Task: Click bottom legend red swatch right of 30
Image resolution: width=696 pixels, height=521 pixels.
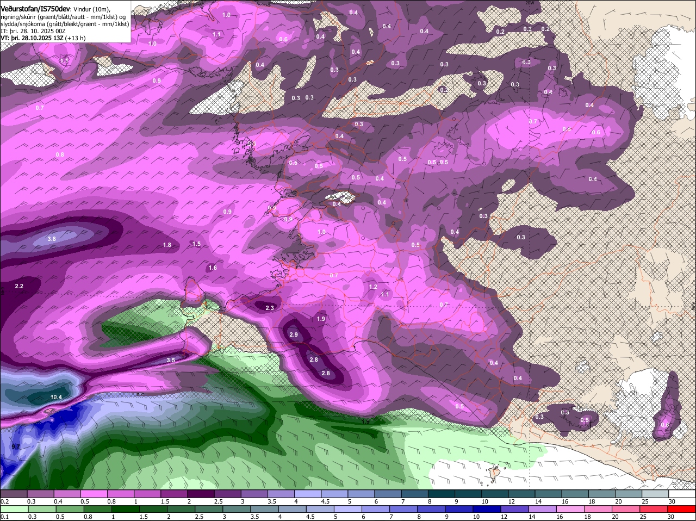Action: [x=683, y=509]
